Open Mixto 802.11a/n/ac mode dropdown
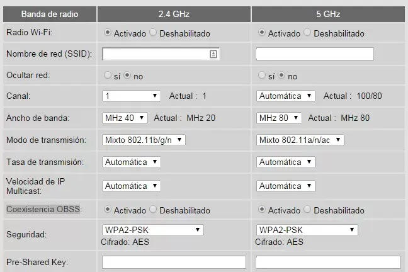408x272 pixels. 300,140
